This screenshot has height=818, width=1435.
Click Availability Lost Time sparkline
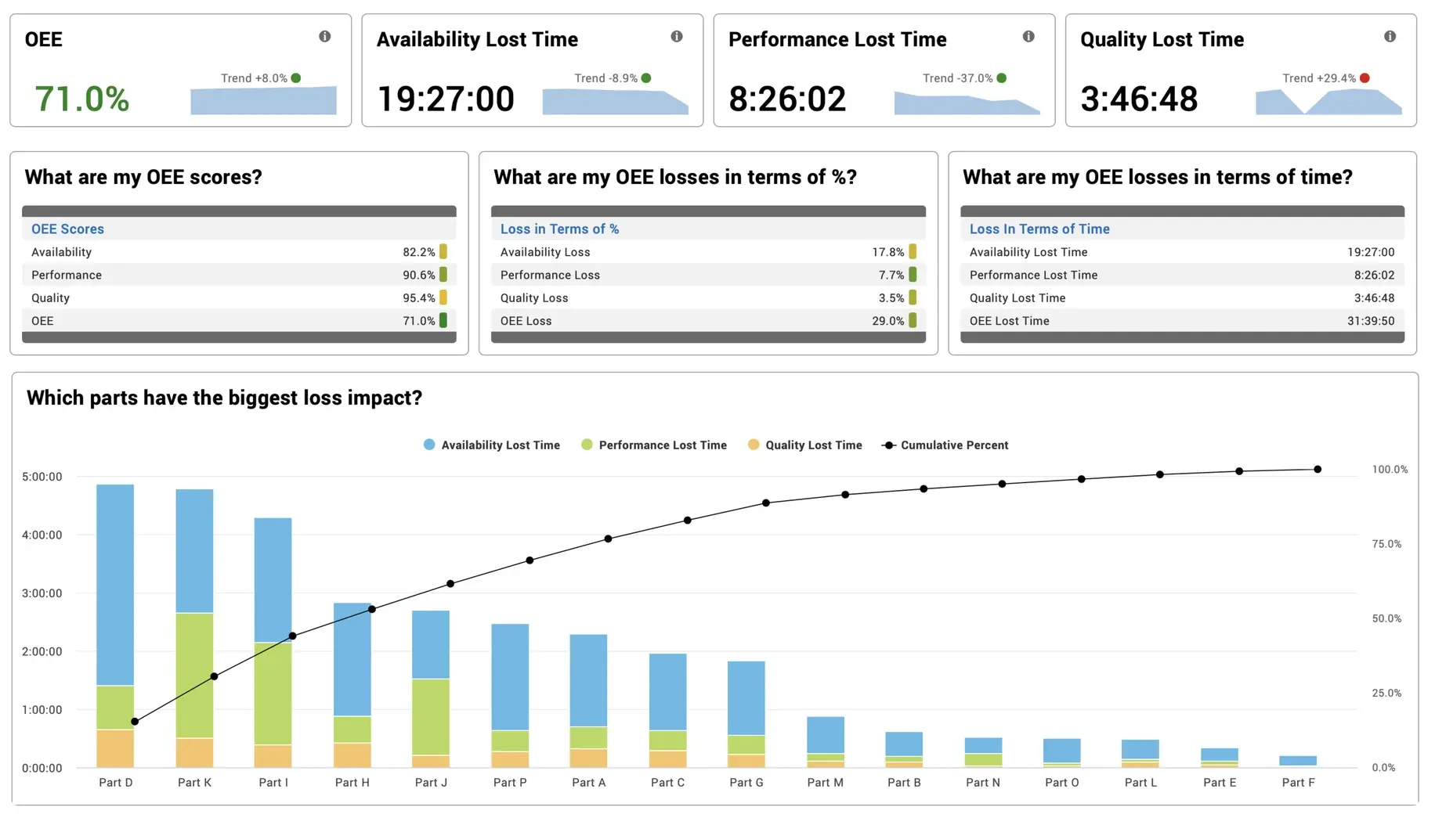pyautogui.click(x=616, y=102)
